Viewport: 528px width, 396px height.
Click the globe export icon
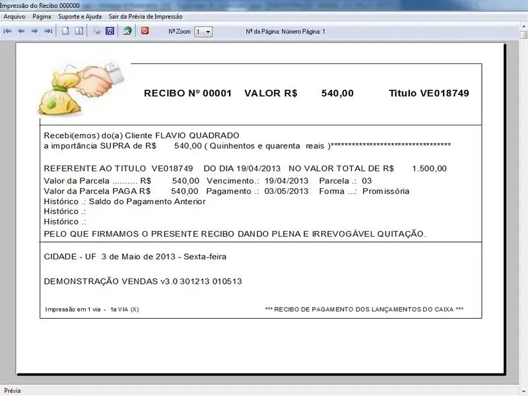127,31
